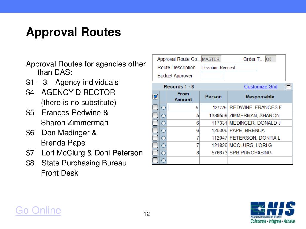Click the From Amount column header
The image size is (306, 229).
pos(183,97)
